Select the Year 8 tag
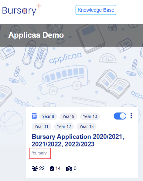143x181 pixels. pos(48,116)
